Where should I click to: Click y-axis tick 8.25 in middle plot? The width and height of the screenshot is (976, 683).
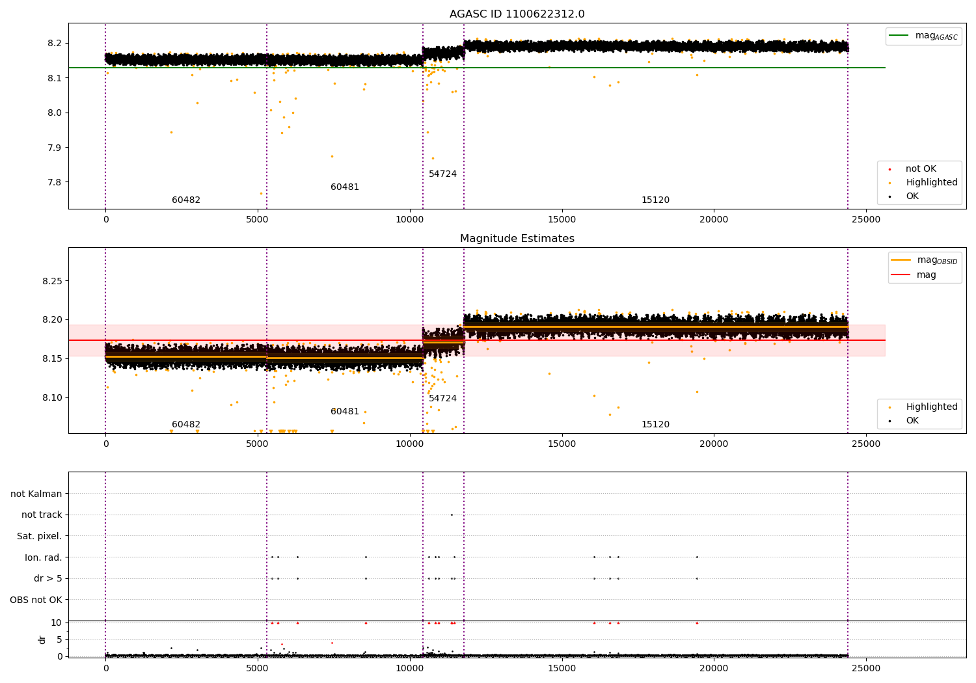[x=52, y=282]
